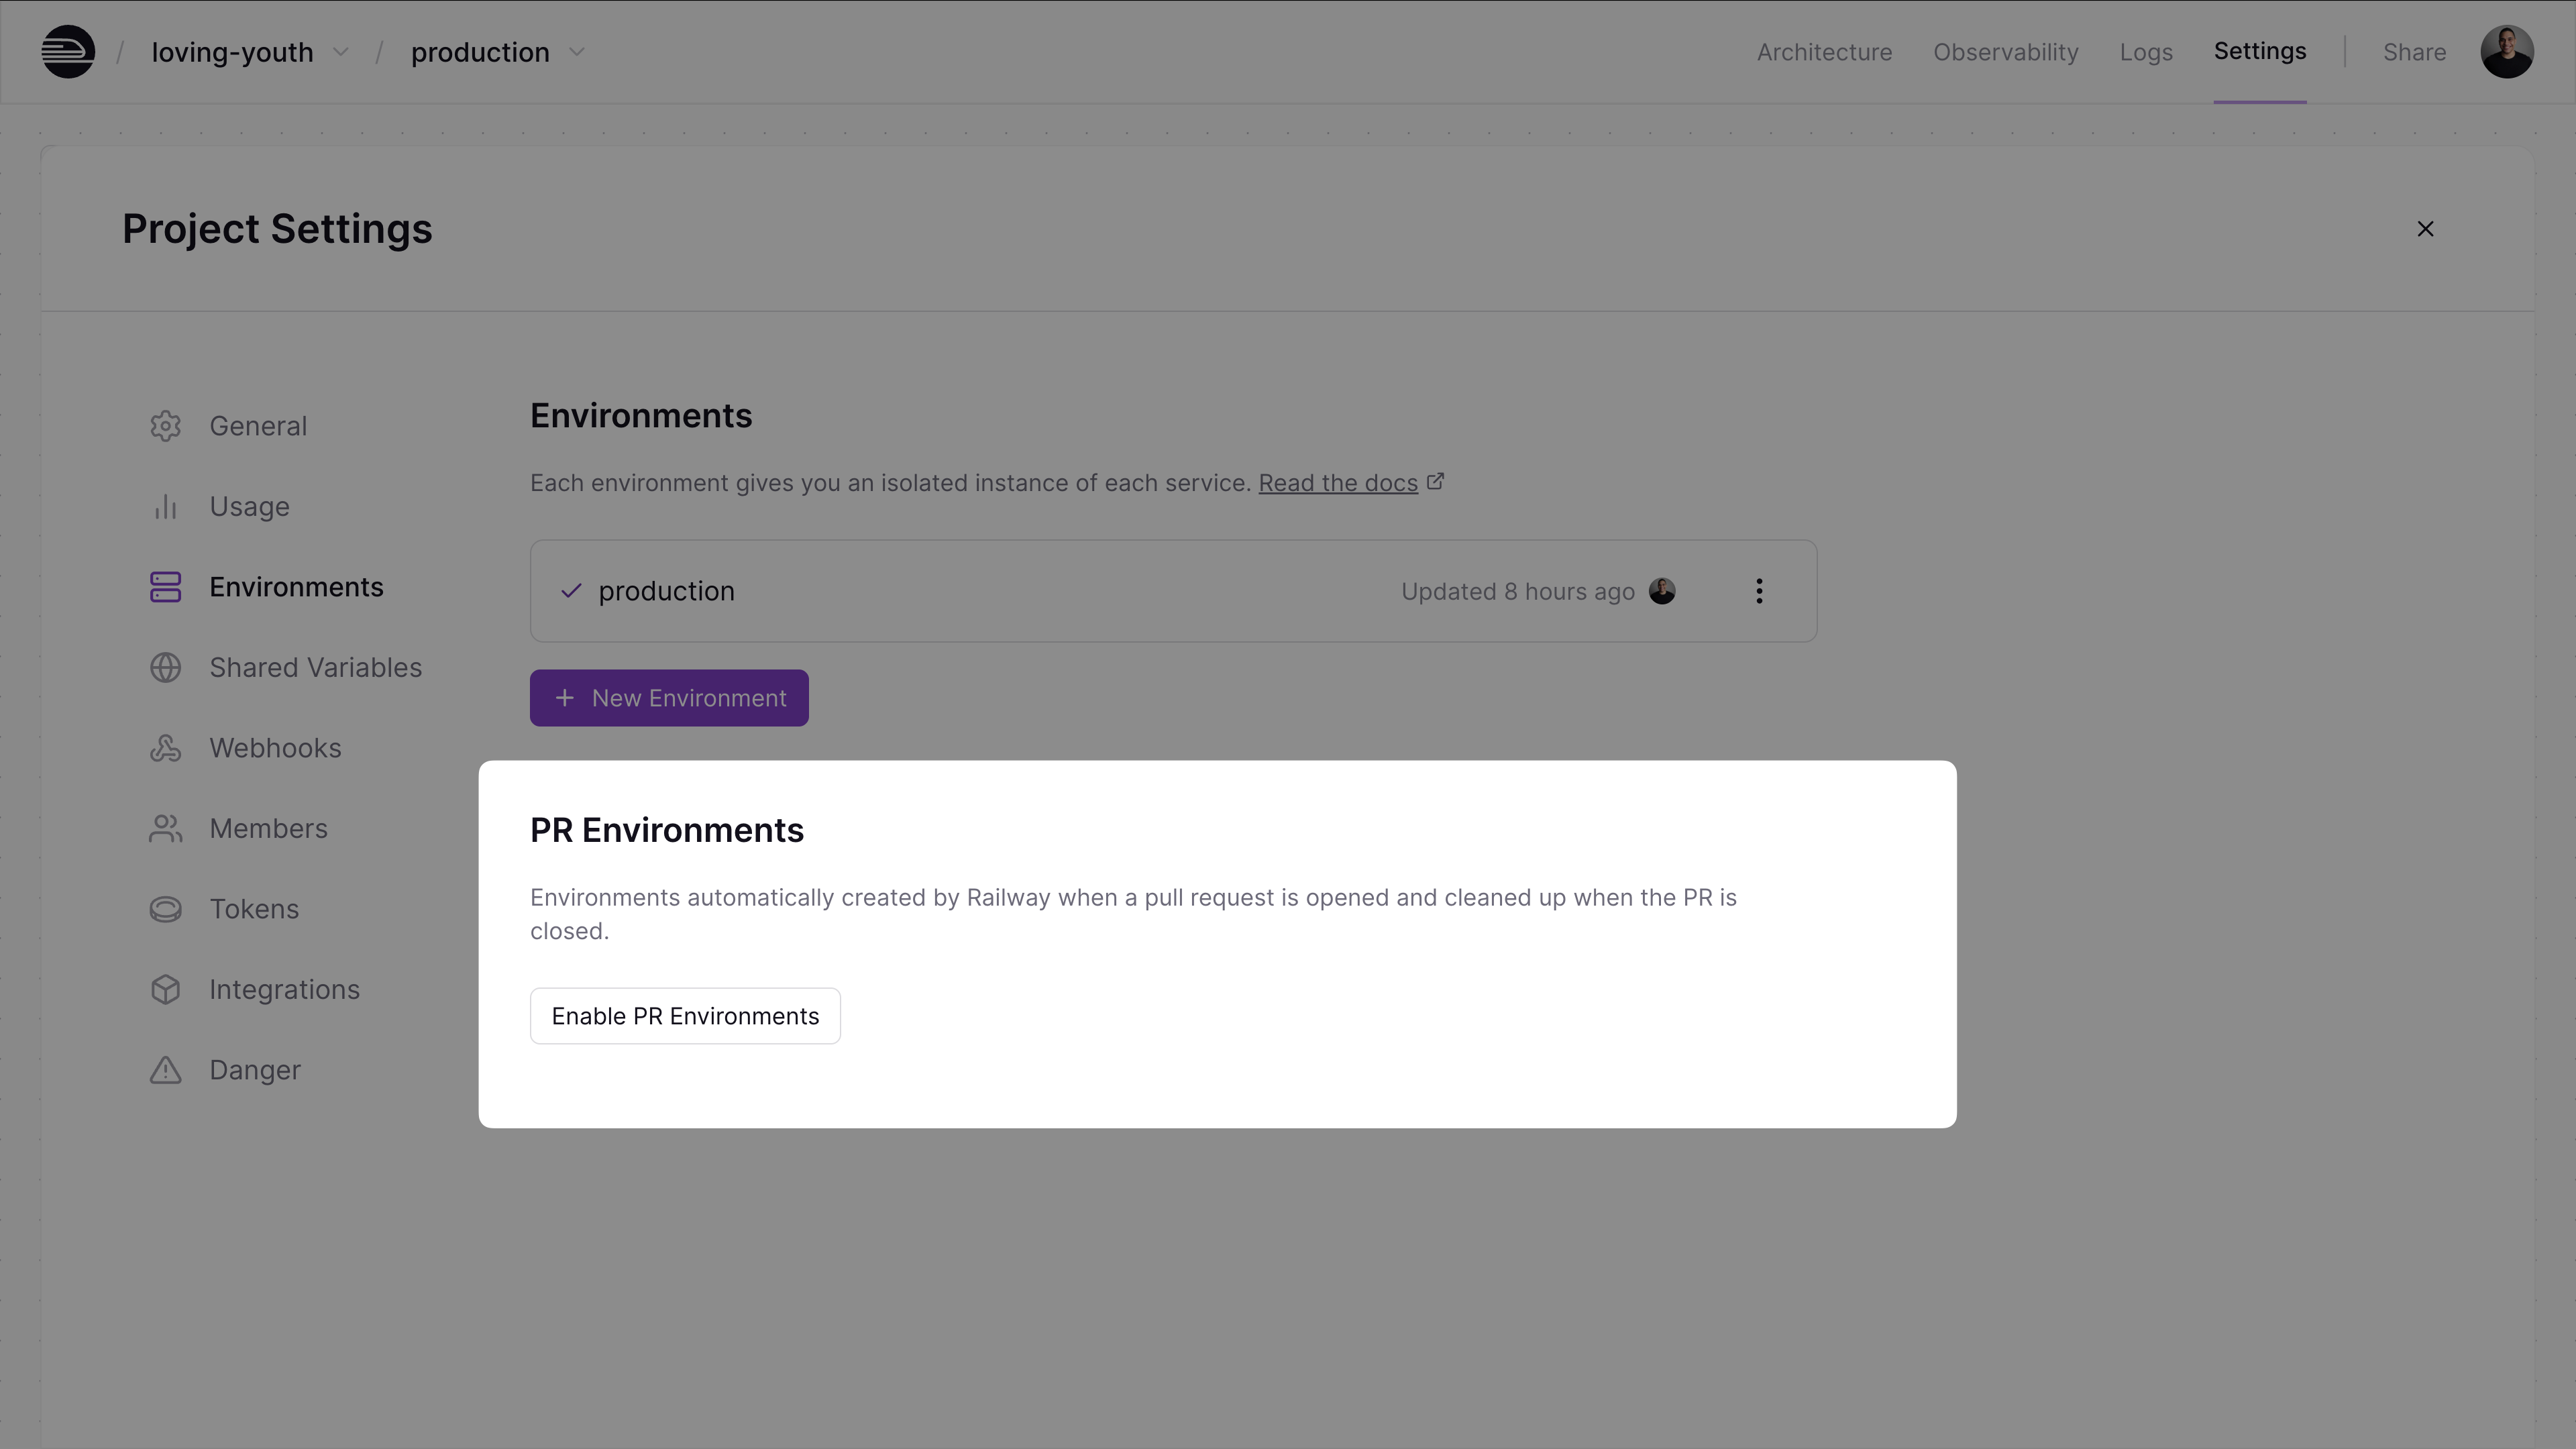Click the external link icon beside docs

[x=1435, y=482]
